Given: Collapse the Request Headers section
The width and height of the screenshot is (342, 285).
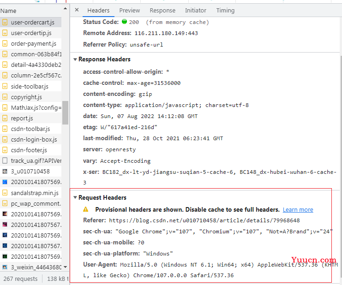Looking at the screenshot, I should tap(75, 197).
